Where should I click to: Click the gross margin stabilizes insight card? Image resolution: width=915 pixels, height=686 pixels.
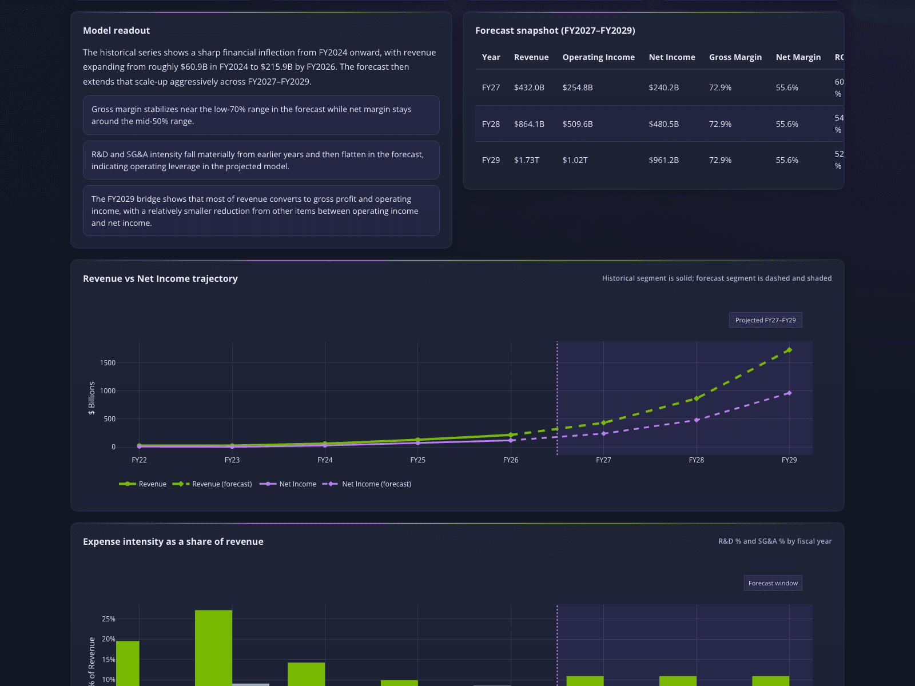261,115
